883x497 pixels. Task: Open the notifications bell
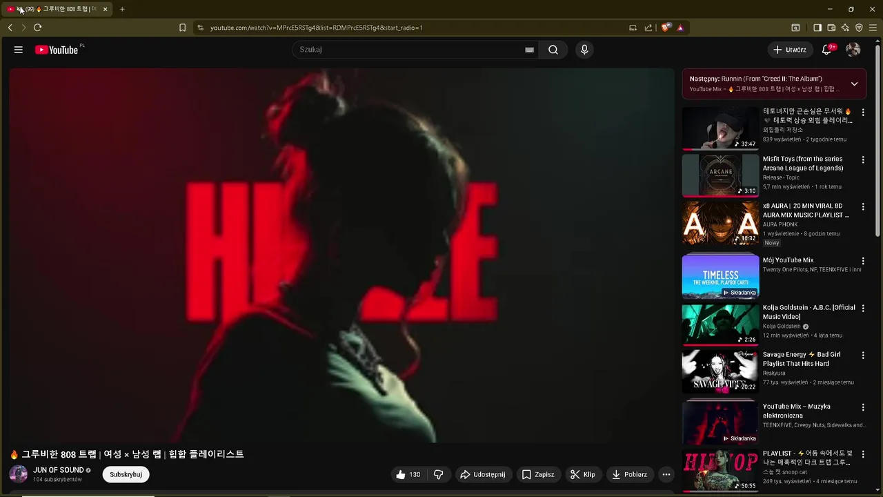826,50
